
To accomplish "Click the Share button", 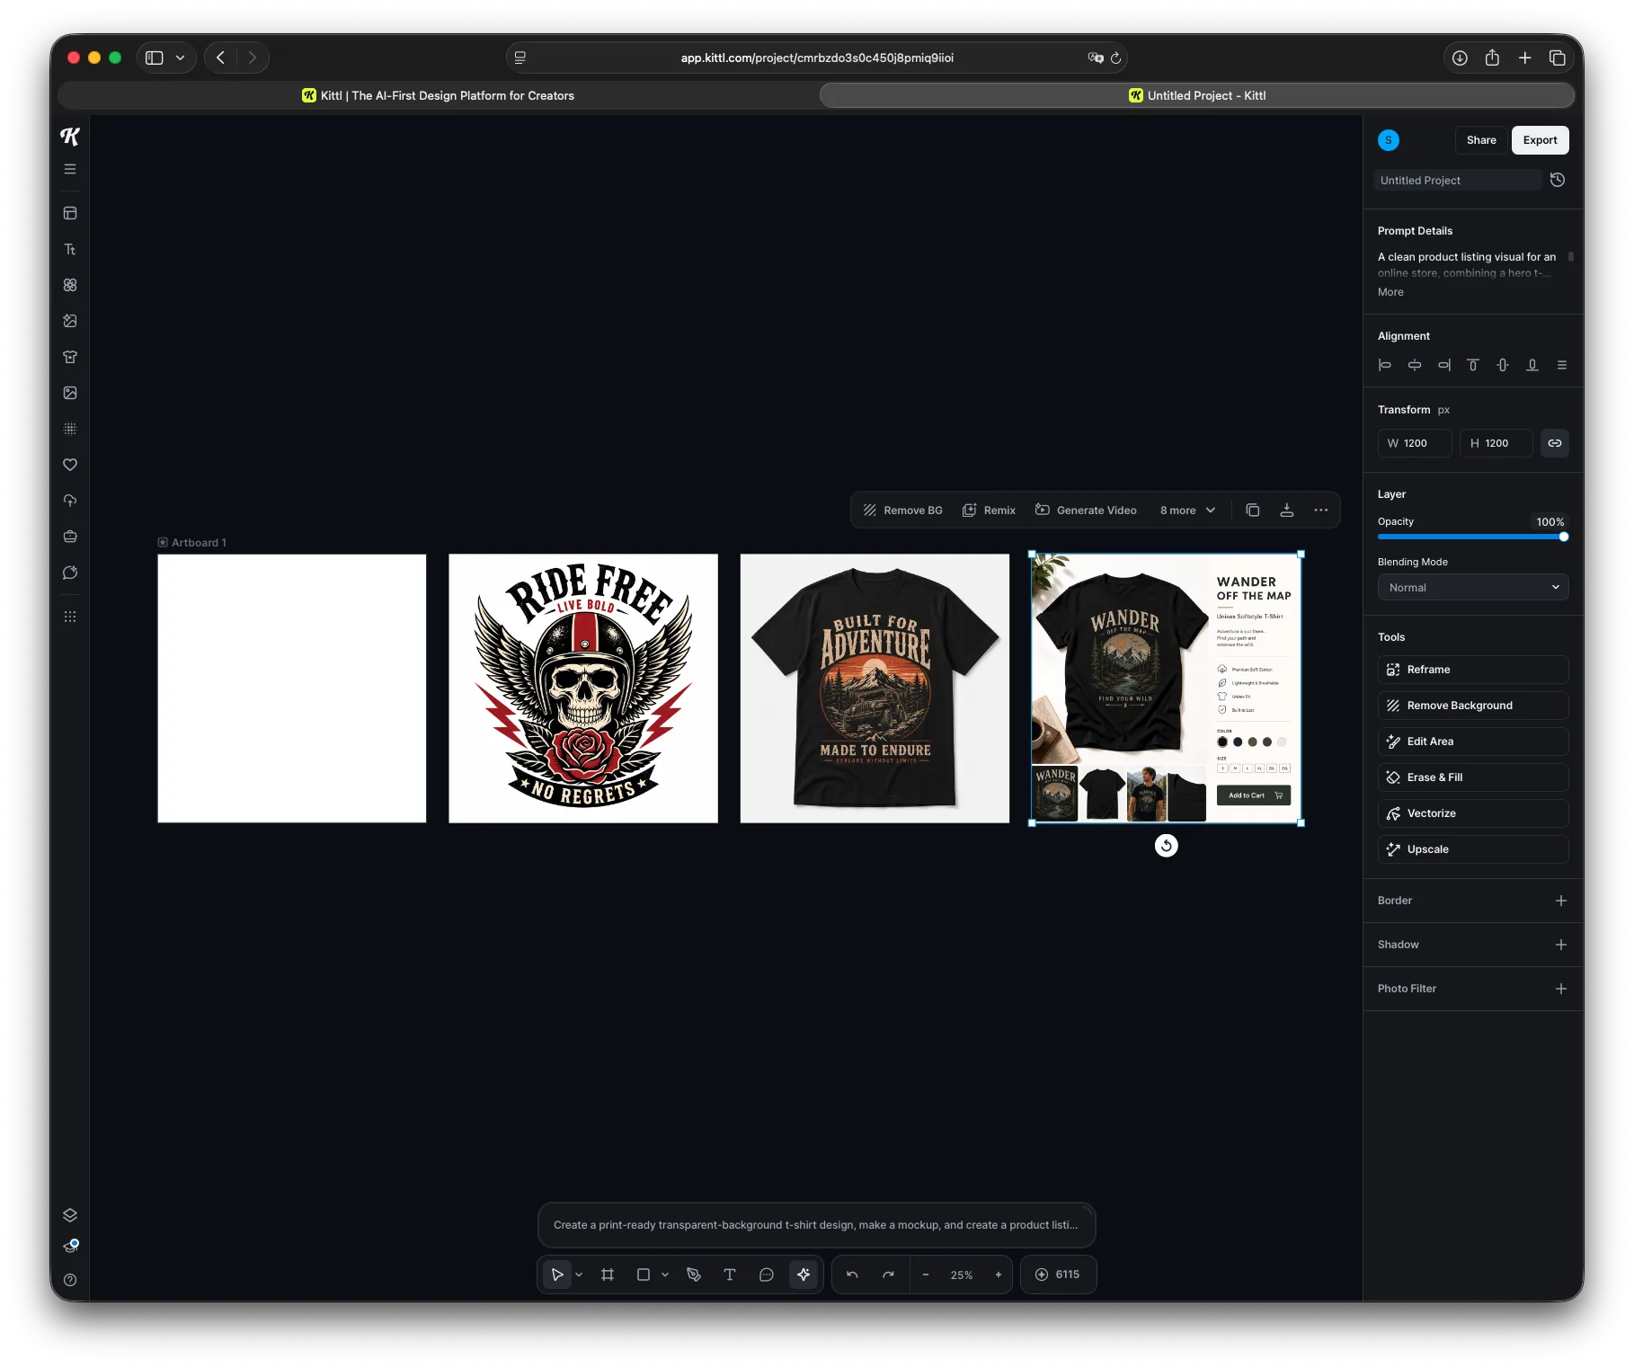I will 1481,140.
